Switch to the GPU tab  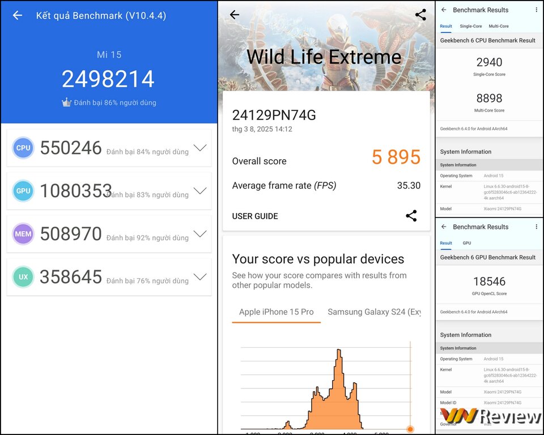466,243
